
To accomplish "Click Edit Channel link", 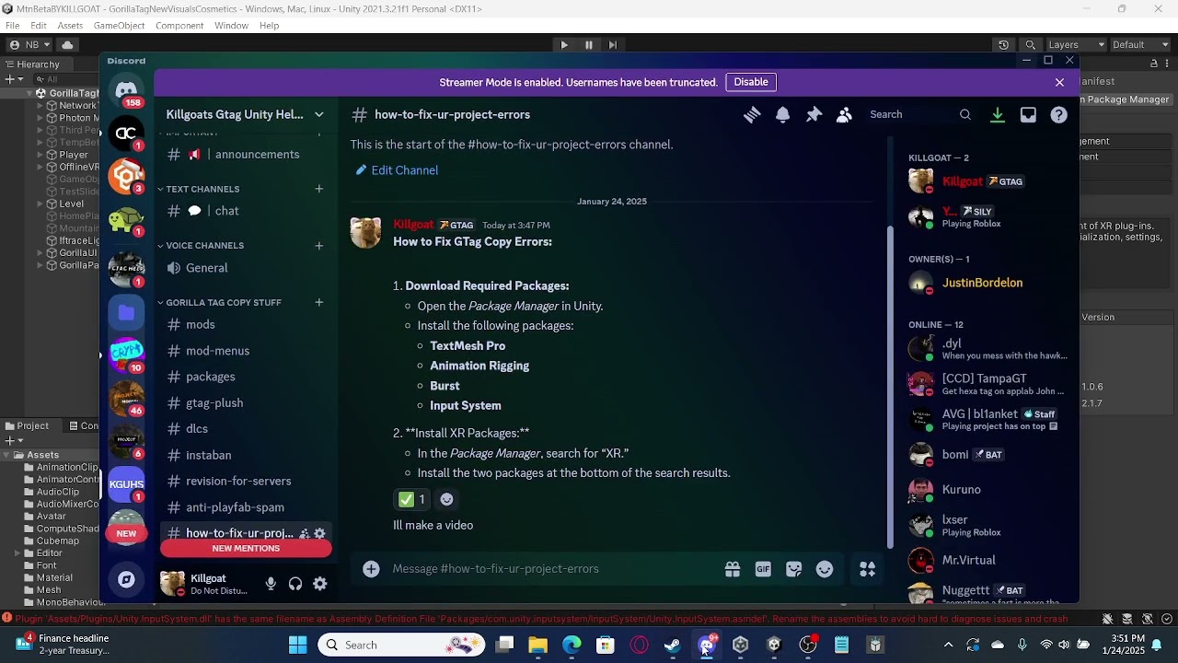I will 397,170.
